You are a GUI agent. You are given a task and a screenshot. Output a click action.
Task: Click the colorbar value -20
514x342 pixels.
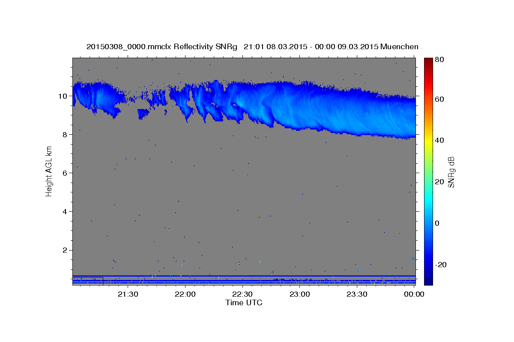(440, 265)
